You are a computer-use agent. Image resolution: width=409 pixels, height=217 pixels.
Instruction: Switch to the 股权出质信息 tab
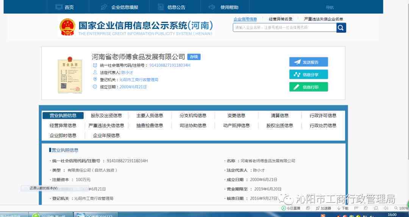click(279, 126)
